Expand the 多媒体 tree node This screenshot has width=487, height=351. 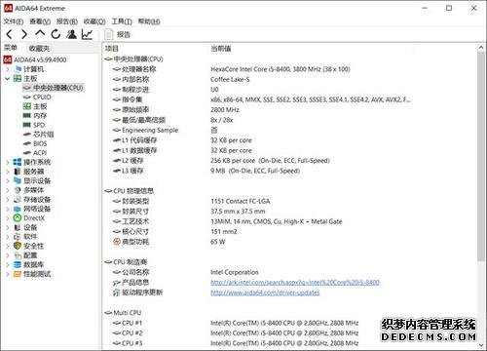pos(8,190)
